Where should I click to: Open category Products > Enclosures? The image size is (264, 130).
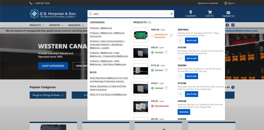(x=101, y=28)
